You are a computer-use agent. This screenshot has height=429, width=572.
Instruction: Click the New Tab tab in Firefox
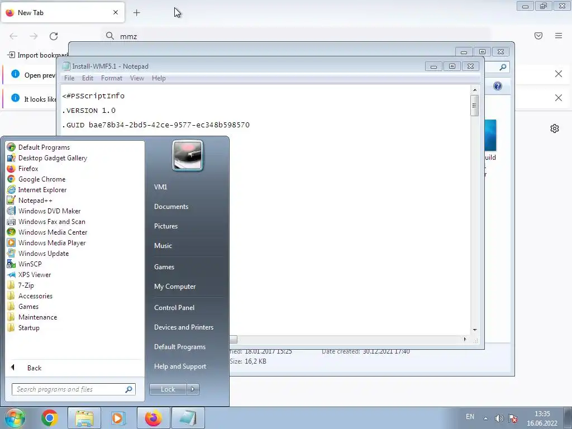[63, 12]
